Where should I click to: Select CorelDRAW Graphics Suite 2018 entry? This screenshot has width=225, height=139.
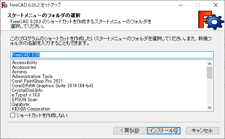coord(52,86)
